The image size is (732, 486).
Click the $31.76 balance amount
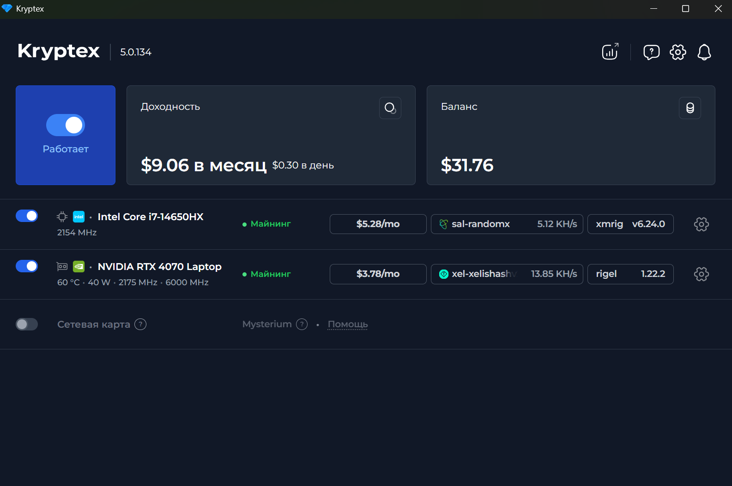(x=467, y=165)
